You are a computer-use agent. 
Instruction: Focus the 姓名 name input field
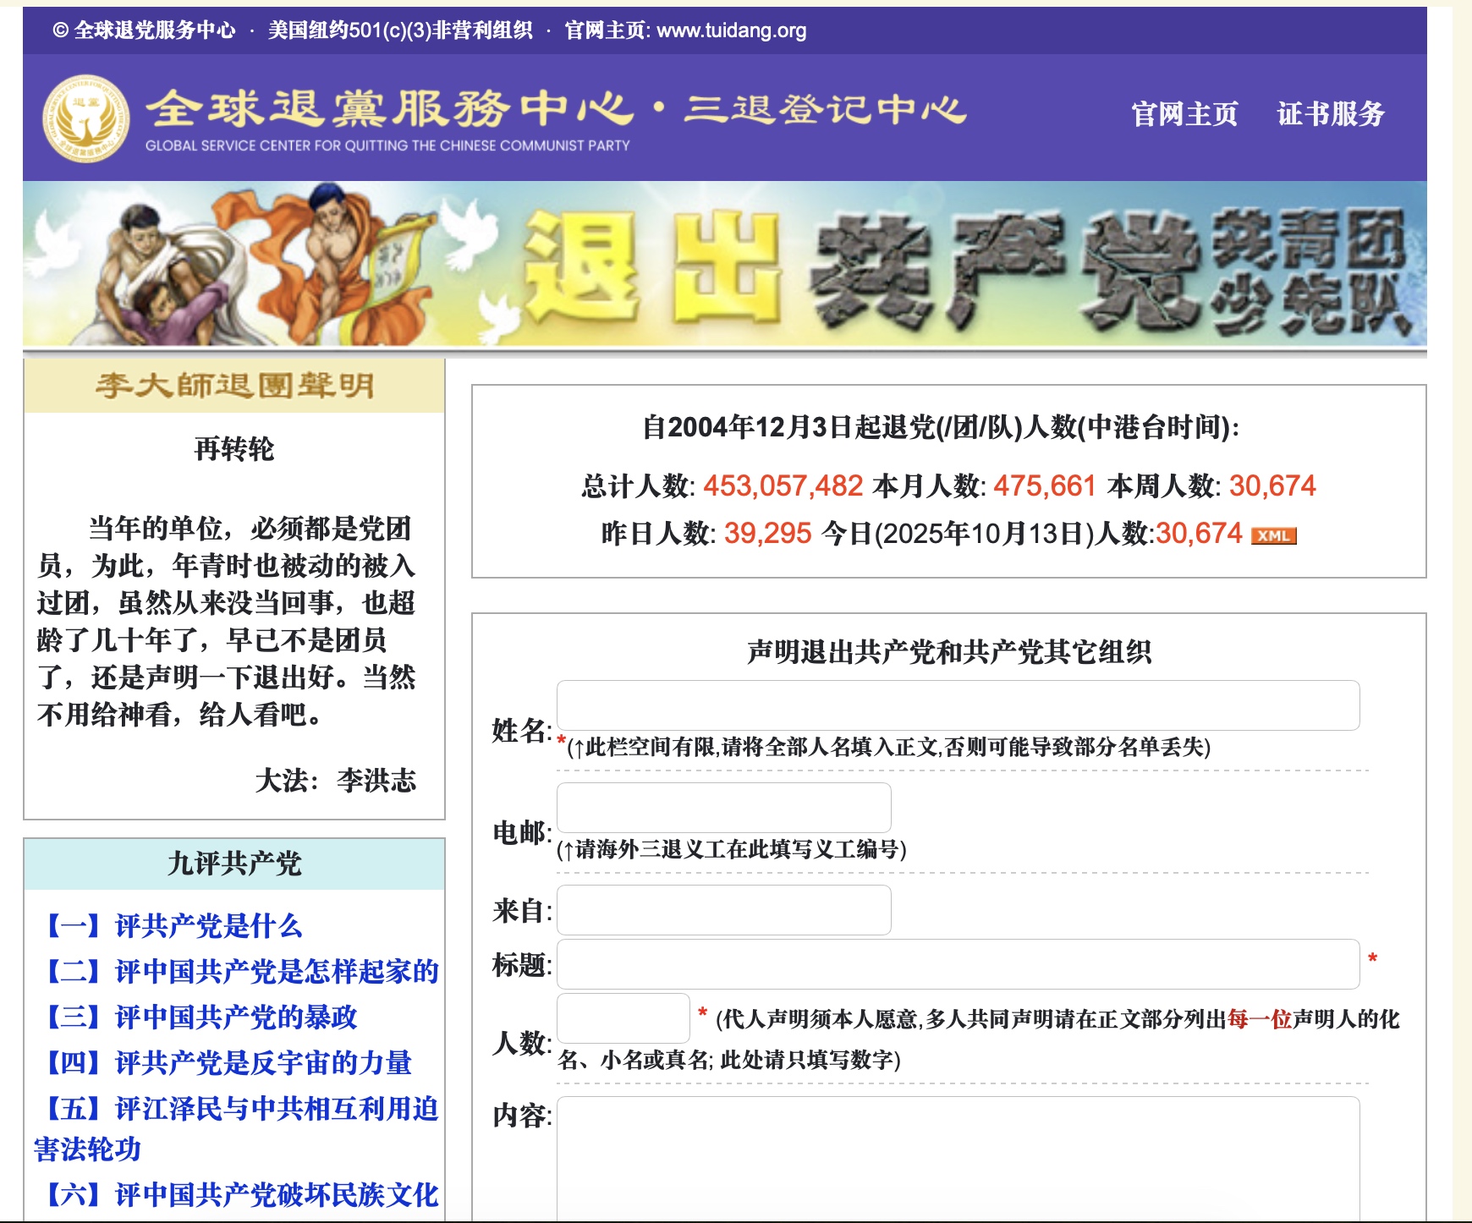click(x=958, y=705)
